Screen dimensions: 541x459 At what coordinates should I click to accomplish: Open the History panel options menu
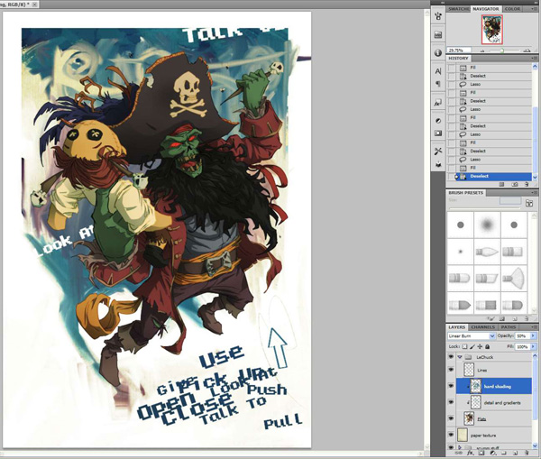coord(534,59)
